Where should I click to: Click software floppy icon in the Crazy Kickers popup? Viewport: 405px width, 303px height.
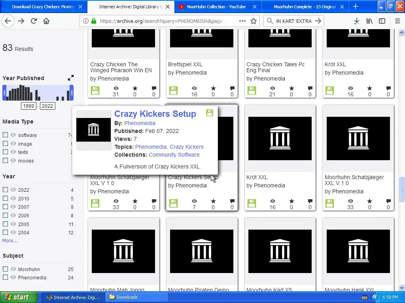click(210, 113)
